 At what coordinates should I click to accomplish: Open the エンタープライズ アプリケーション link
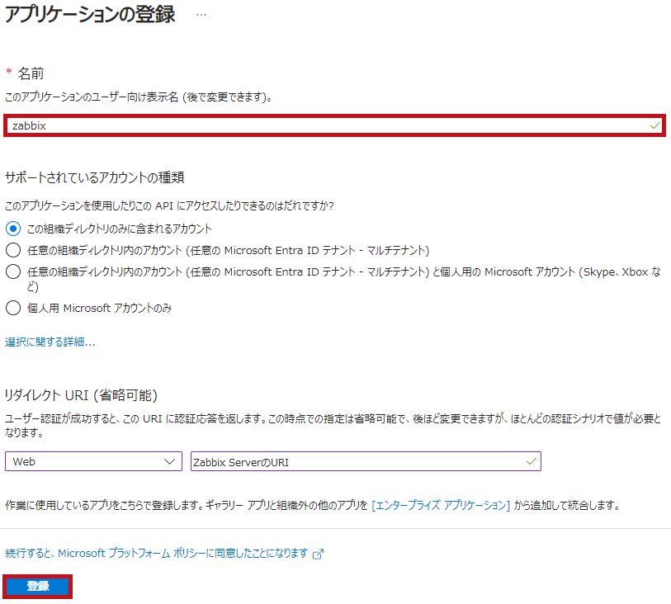click(x=441, y=506)
